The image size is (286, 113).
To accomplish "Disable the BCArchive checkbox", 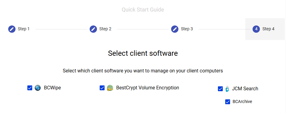I will point(228,102).
